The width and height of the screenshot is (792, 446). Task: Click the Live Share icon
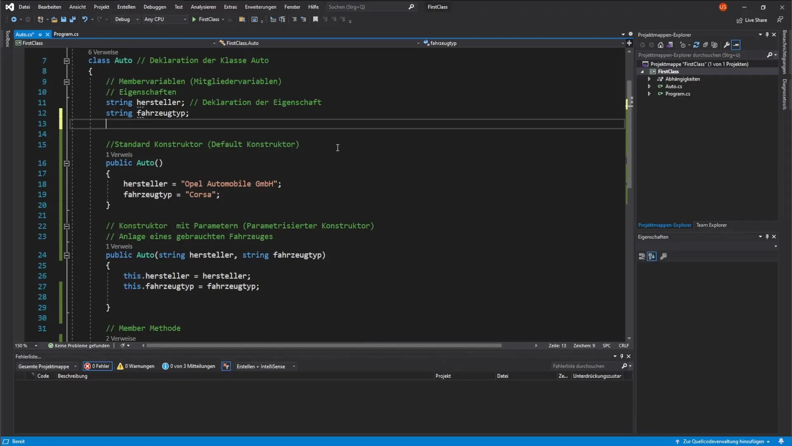(x=752, y=20)
